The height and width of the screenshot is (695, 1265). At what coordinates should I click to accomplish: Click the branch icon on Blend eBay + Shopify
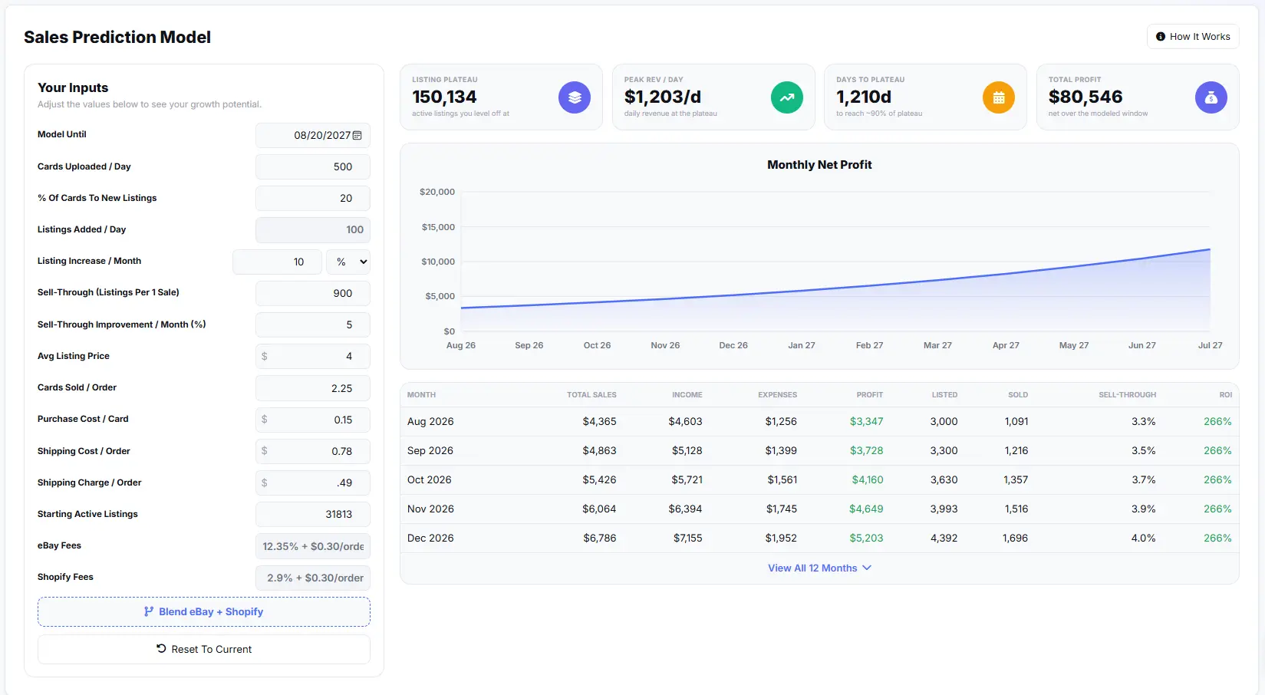pyautogui.click(x=149, y=611)
